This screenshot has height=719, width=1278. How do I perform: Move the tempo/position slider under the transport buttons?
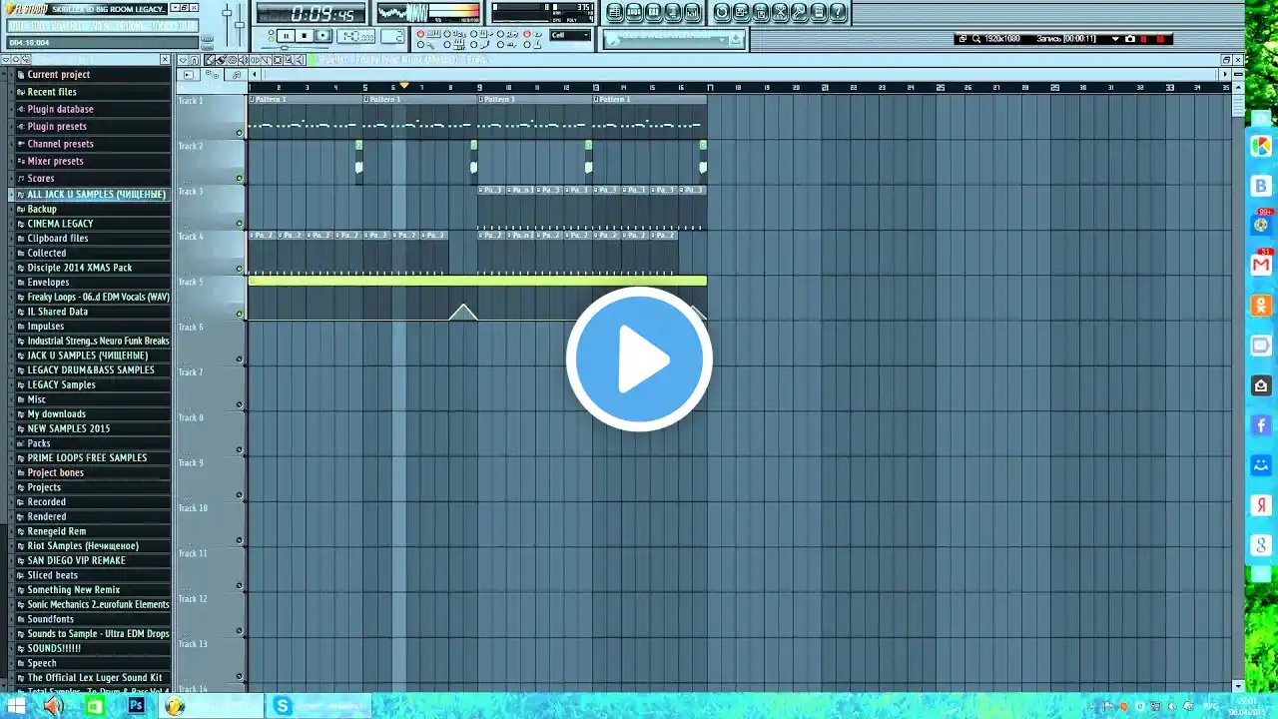click(x=284, y=48)
